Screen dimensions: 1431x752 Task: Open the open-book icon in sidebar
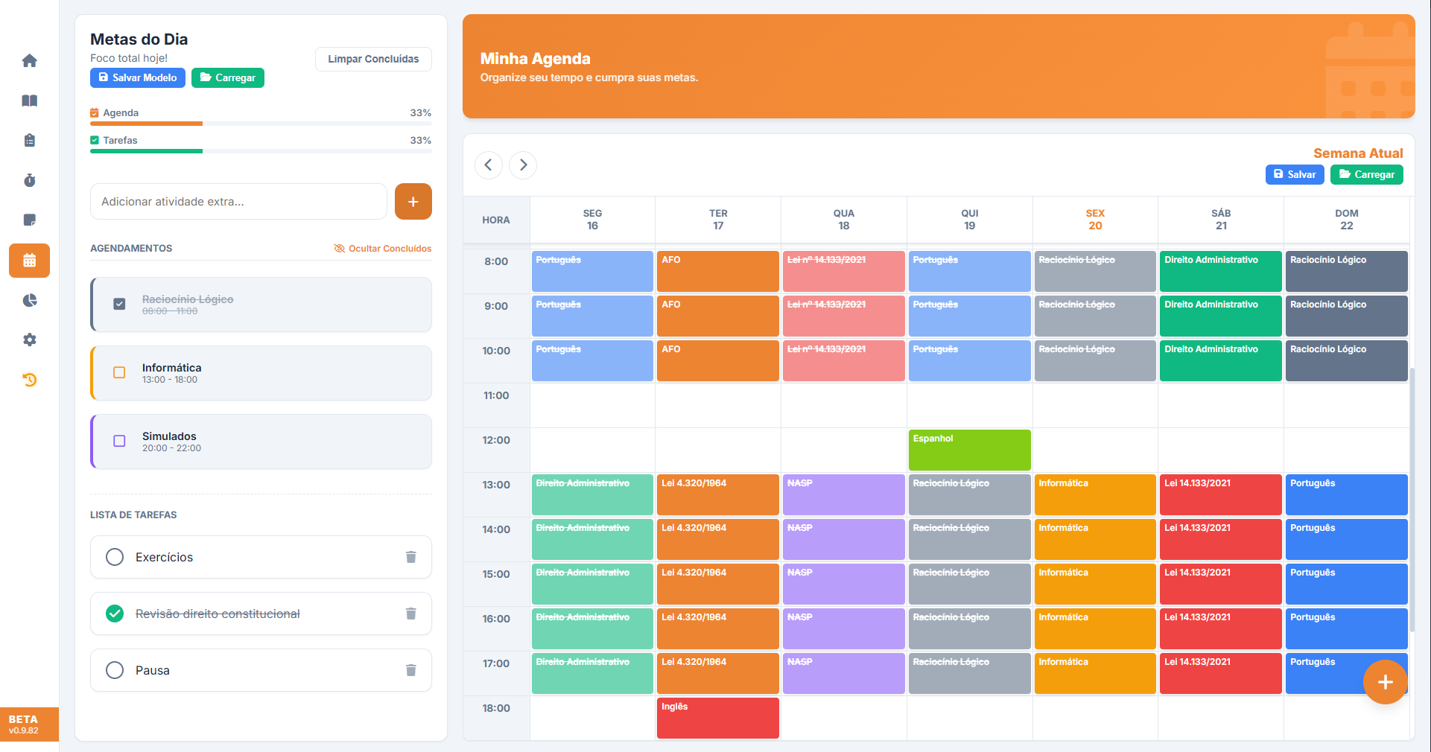pyautogui.click(x=30, y=101)
